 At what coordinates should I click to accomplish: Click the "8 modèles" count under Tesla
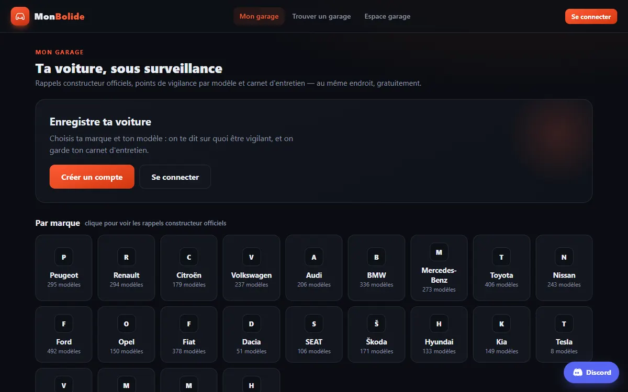[564, 351]
